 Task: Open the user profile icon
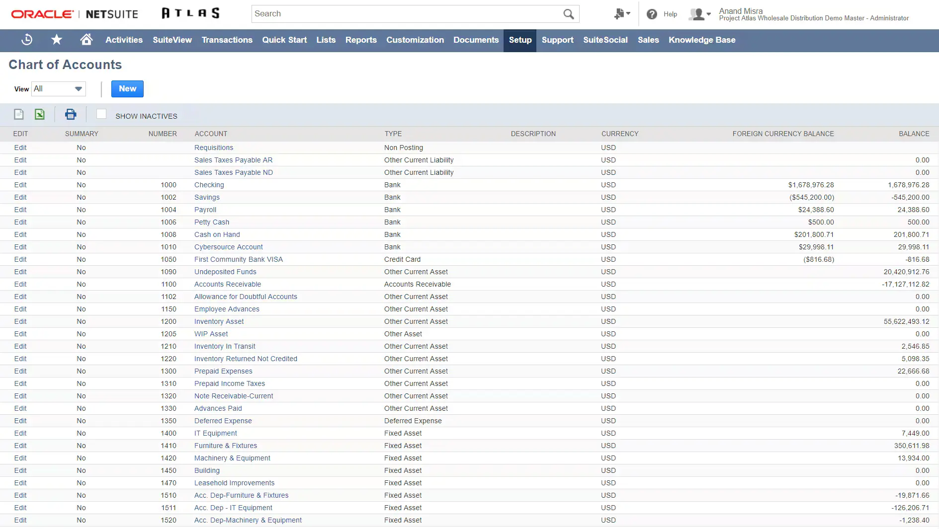click(697, 14)
